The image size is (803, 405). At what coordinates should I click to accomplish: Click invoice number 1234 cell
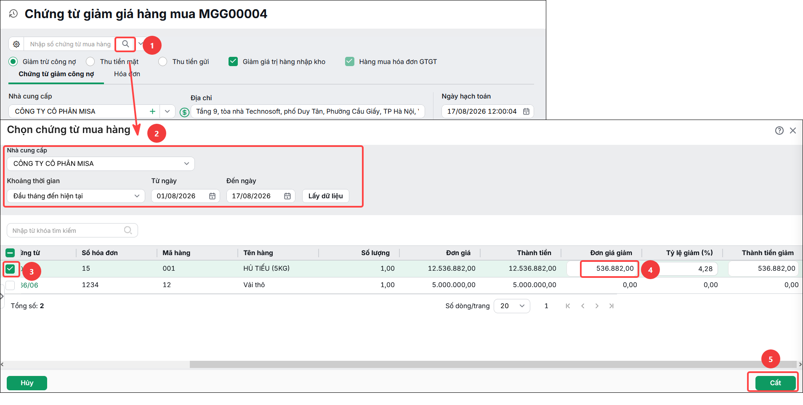pos(90,285)
